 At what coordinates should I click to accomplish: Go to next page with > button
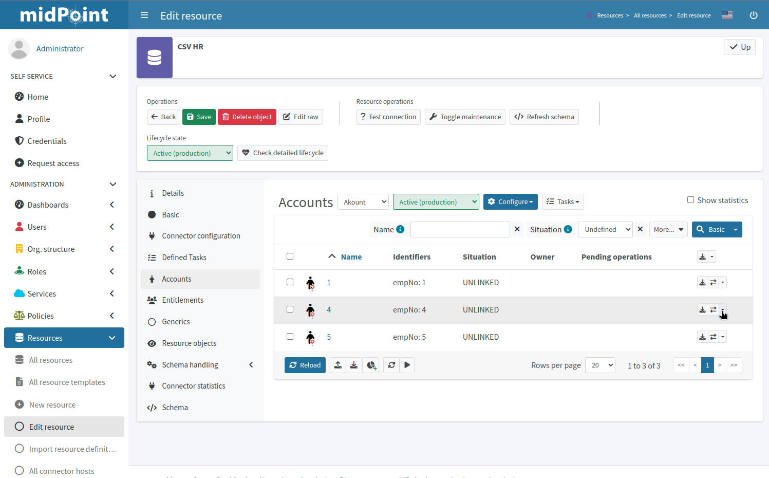click(720, 365)
